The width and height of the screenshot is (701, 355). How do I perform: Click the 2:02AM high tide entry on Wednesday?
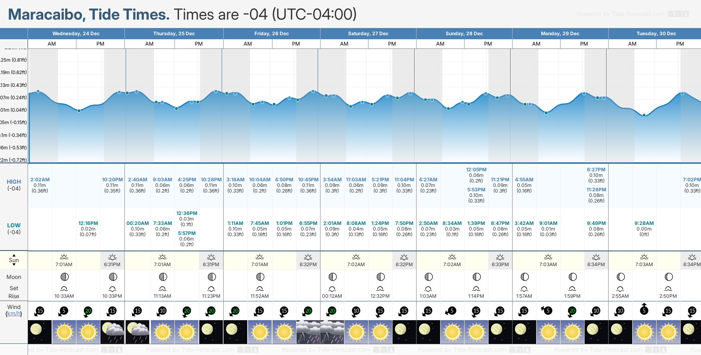tap(40, 185)
